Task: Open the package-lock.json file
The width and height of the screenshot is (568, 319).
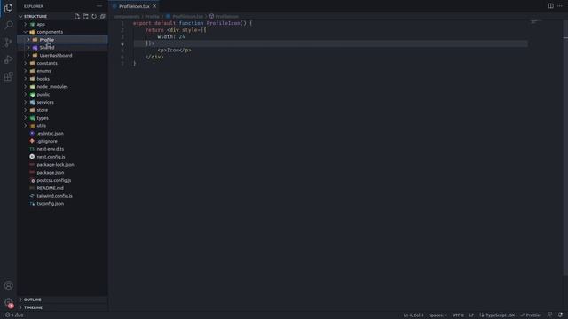Action: click(x=63, y=165)
